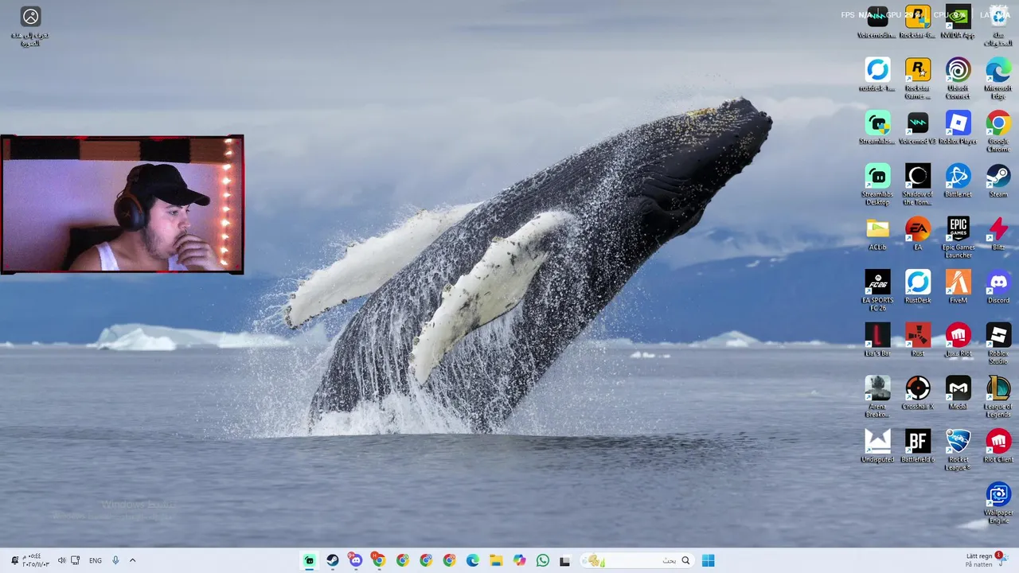Launch the Battlefield 6 shortcut

click(918, 446)
